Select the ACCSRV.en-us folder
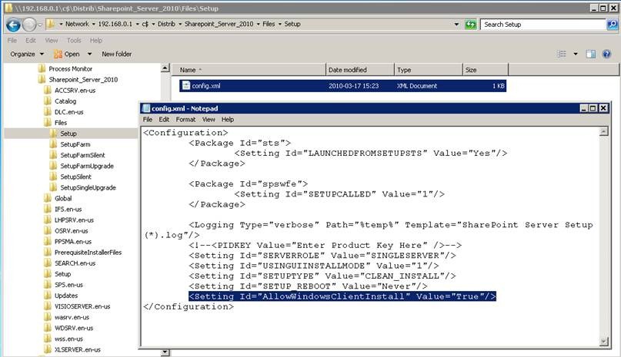The width and height of the screenshot is (621, 357). point(75,91)
